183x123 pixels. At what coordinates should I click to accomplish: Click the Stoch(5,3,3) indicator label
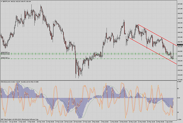pyautogui.click(x=24, y=82)
